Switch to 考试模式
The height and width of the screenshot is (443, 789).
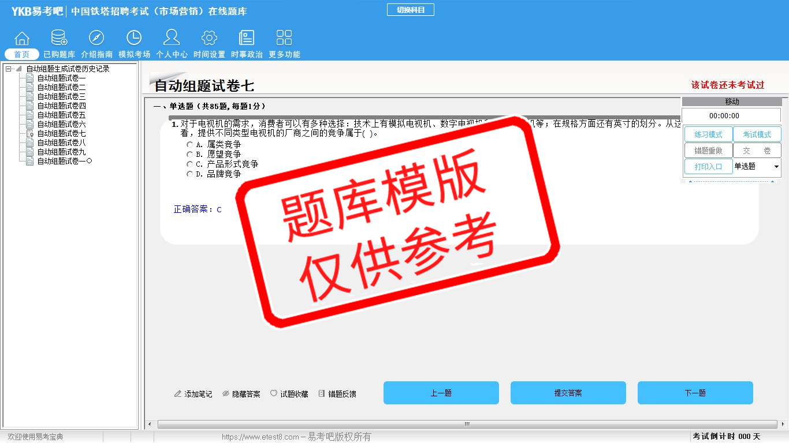757,134
